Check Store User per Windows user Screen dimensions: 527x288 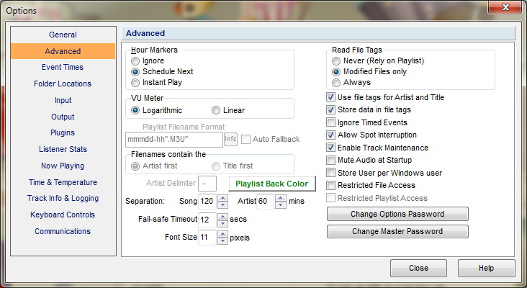tap(330, 173)
